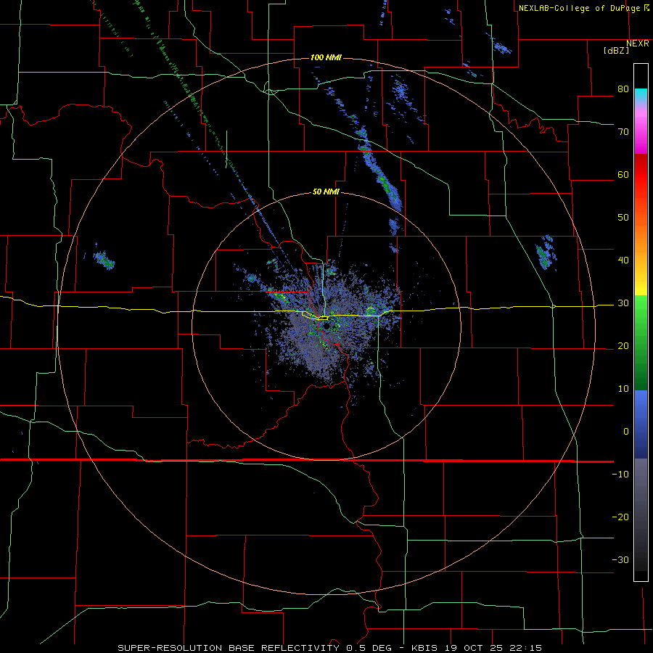Click the Super-Resolution Base Reflectivity caption

tap(330, 648)
